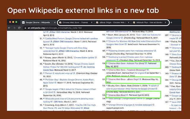This screenshot has height=119, width=190.
Task: Jump back via caret of reference 193
Action: click(107, 95)
